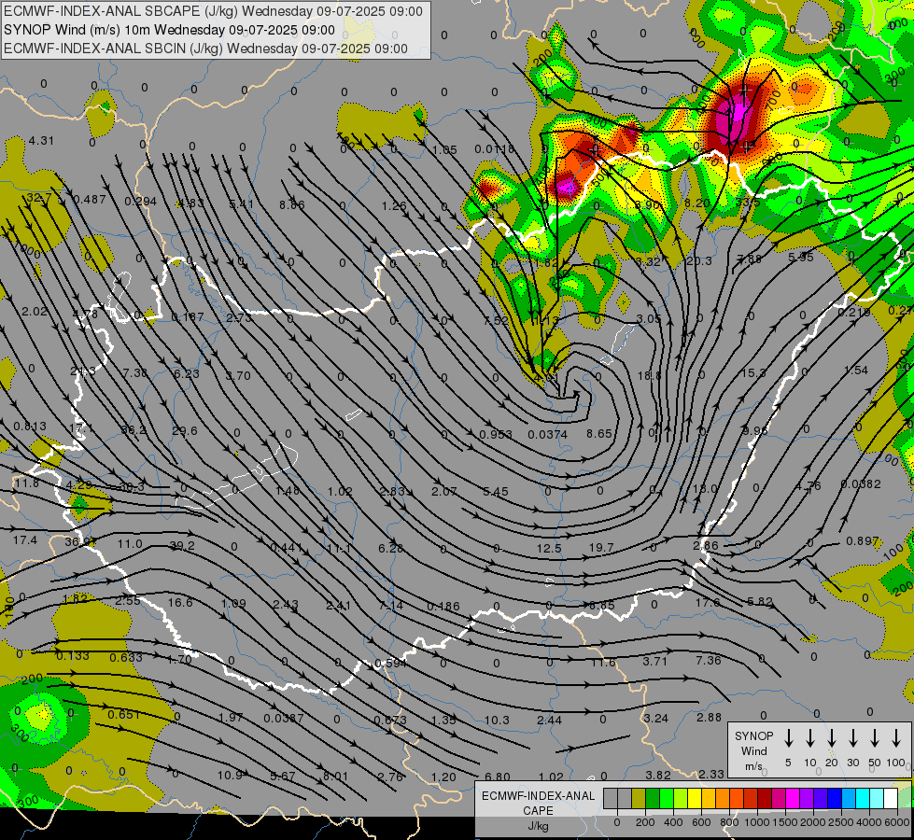Click the wind arrow above 30 m/s
This screenshot has height=840, width=914.
click(x=852, y=737)
